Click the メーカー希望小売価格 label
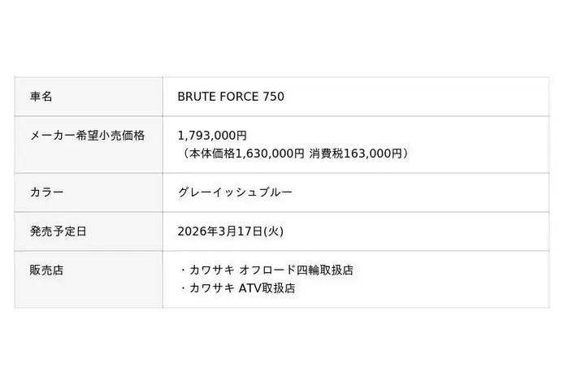 87,136
